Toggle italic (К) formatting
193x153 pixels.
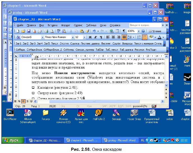(95, 37)
